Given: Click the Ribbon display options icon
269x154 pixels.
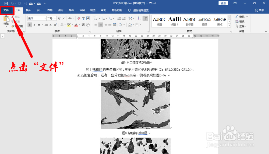Looking at the screenshot, I should click(235, 3).
